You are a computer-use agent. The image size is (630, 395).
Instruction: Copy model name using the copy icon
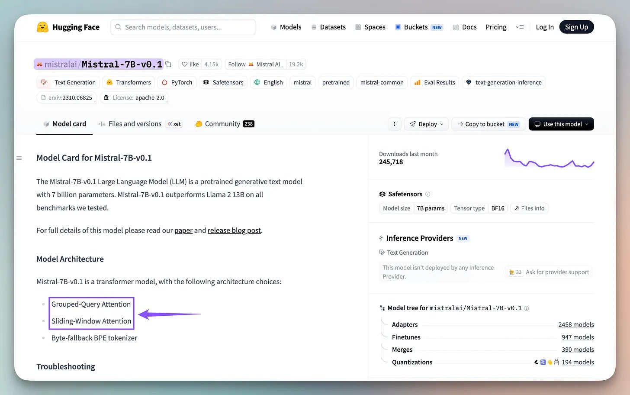(x=168, y=65)
